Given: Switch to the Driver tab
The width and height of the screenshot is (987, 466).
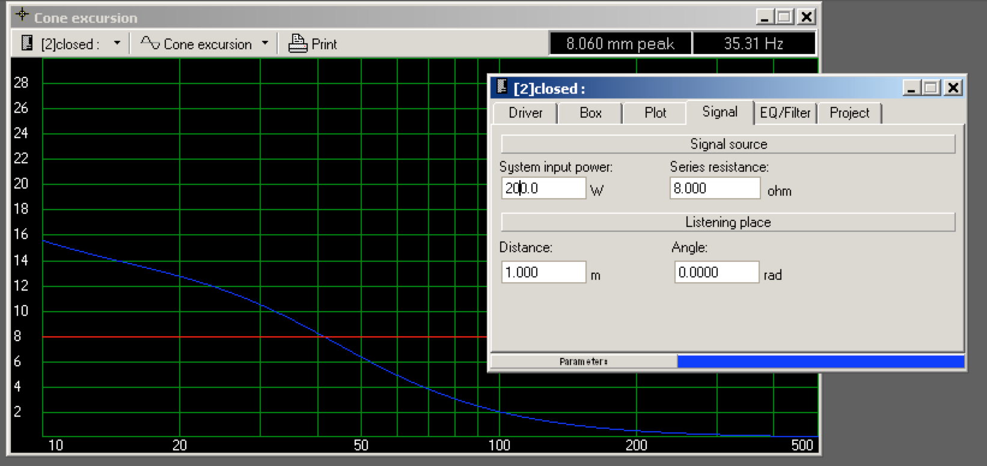Looking at the screenshot, I should [525, 113].
